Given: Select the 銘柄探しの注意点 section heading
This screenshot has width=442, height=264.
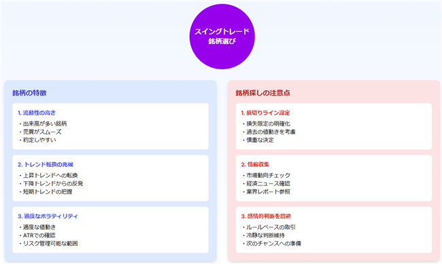Looking at the screenshot, I should coord(262,93).
